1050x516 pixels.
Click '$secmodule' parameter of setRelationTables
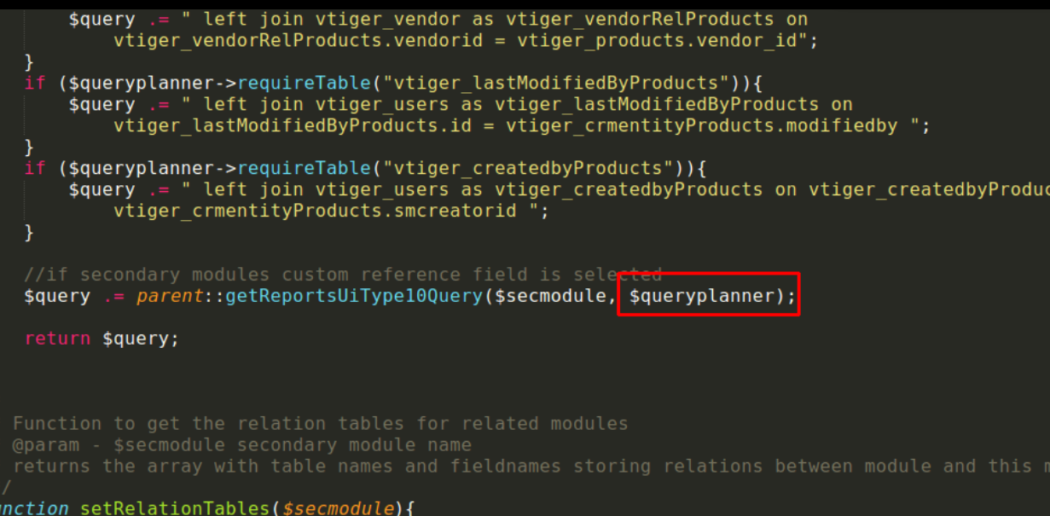[x=338, y=509]
